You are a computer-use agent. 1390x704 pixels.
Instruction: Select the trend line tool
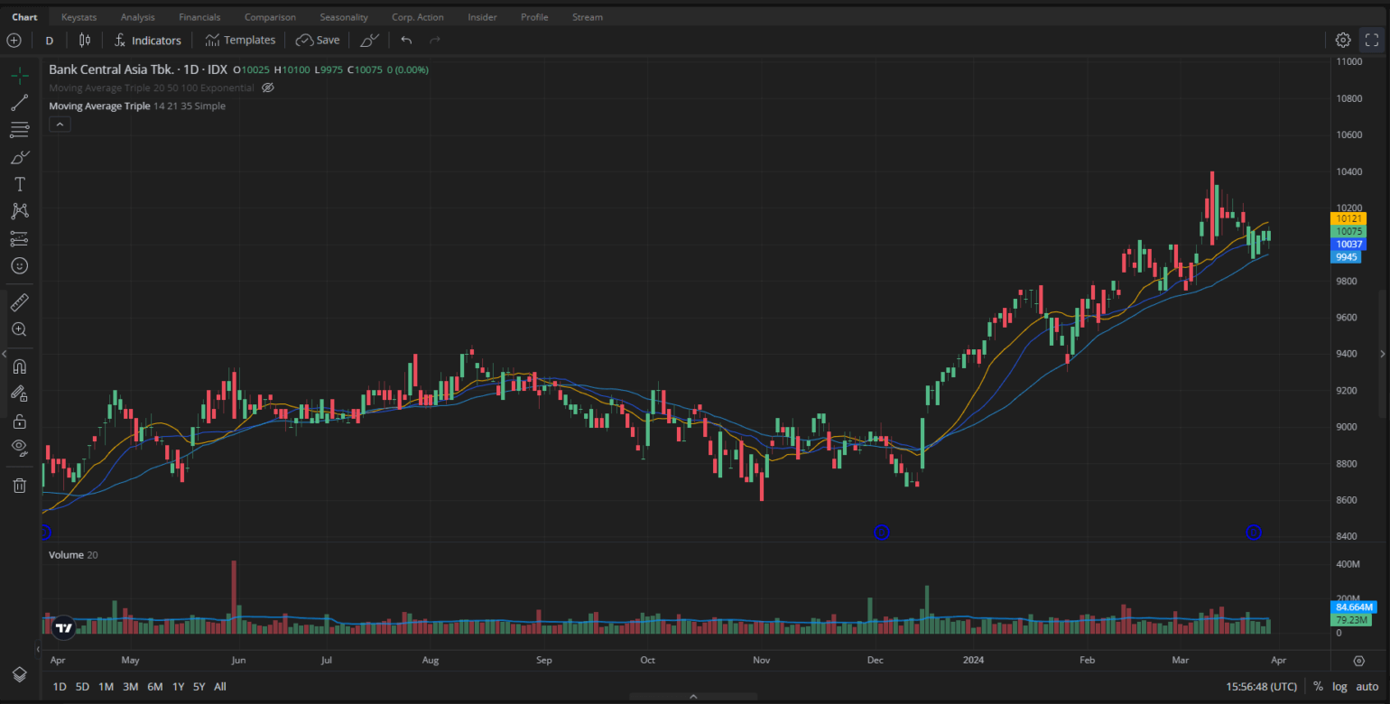click(x=19, y=103)
